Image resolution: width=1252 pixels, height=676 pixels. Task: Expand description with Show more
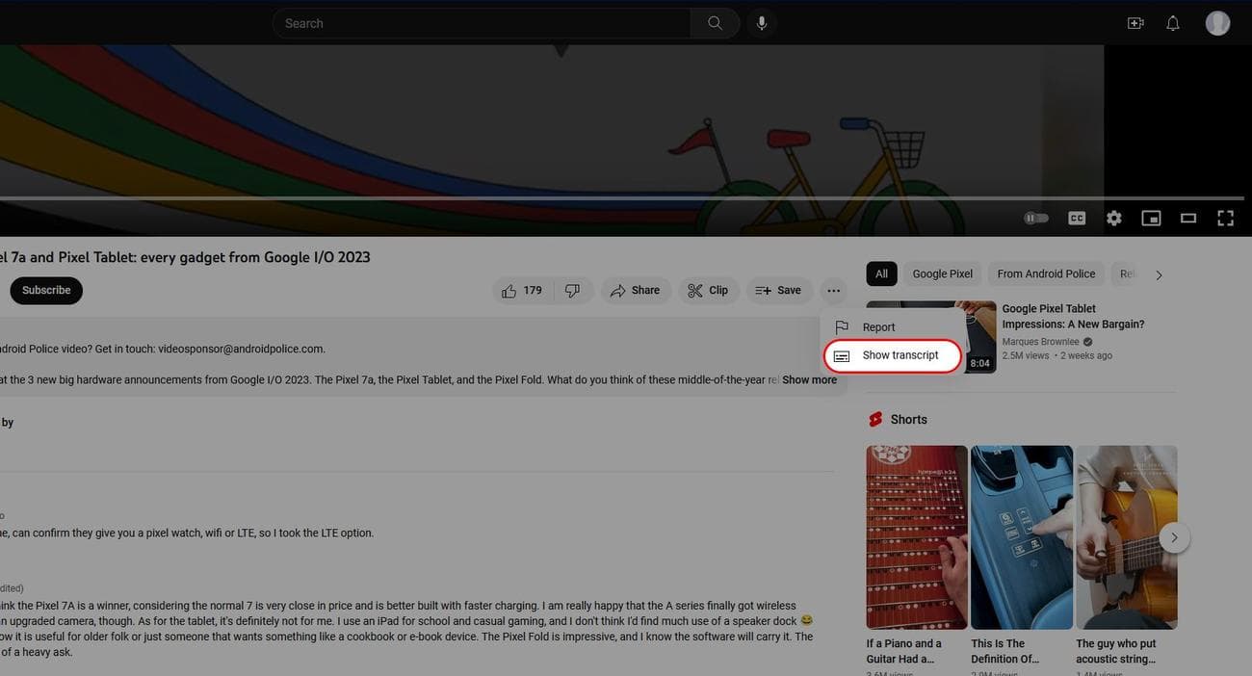pos(809,380)
